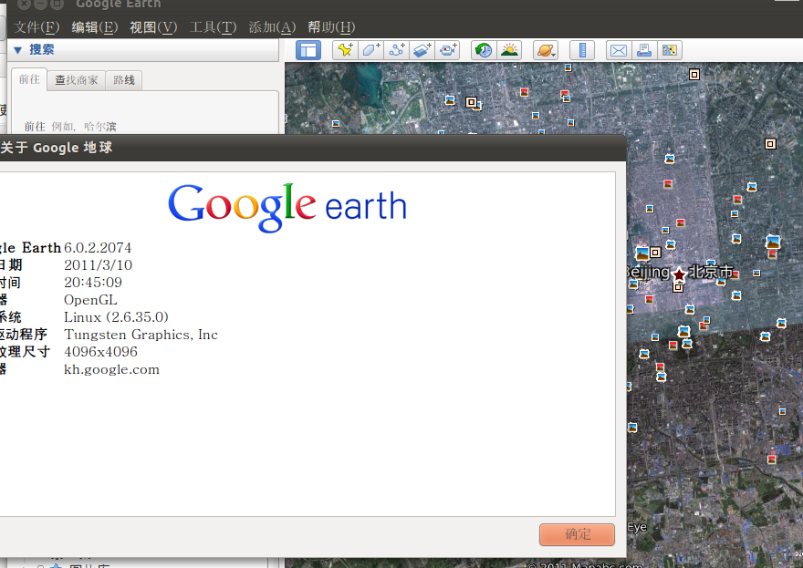Click the email envelope toolbar icon
This screenshot has width=803, height=568.
(x=619, y=50)
